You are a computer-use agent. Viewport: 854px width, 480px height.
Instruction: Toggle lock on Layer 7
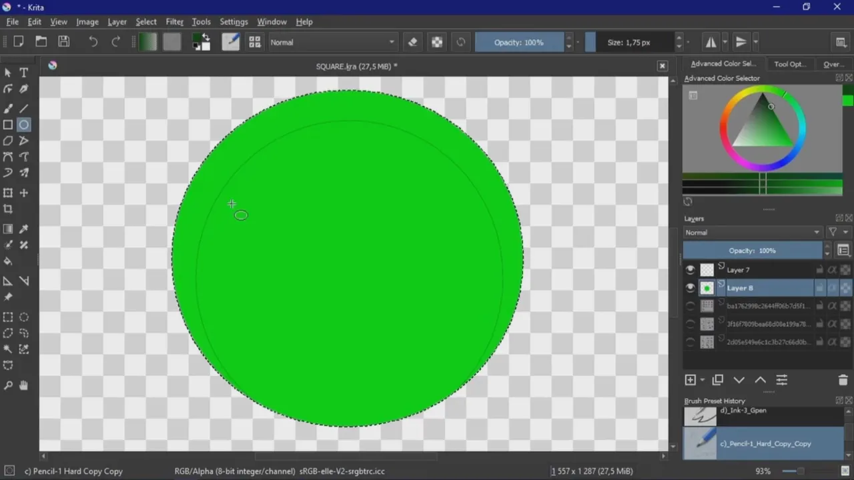coord(819,270)
